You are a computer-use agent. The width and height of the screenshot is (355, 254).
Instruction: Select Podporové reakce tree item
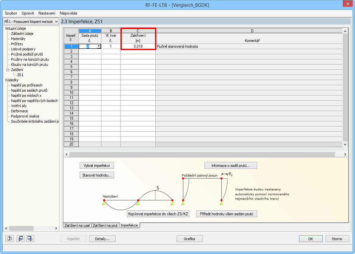point(25,117)
